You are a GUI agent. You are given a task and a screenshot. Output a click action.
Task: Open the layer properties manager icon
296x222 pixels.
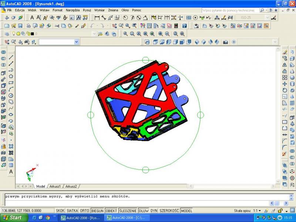(x=7, y=34)
